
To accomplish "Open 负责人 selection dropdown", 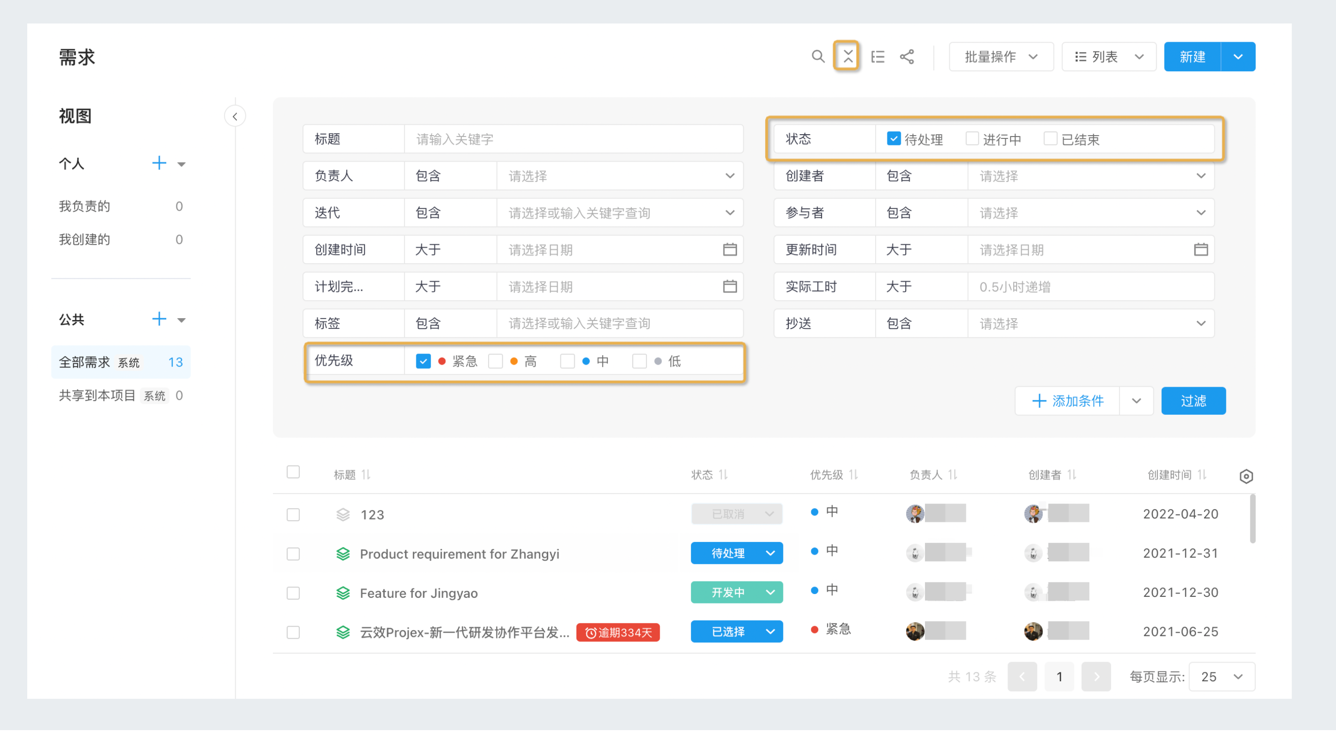I will [x=620, y=175].
